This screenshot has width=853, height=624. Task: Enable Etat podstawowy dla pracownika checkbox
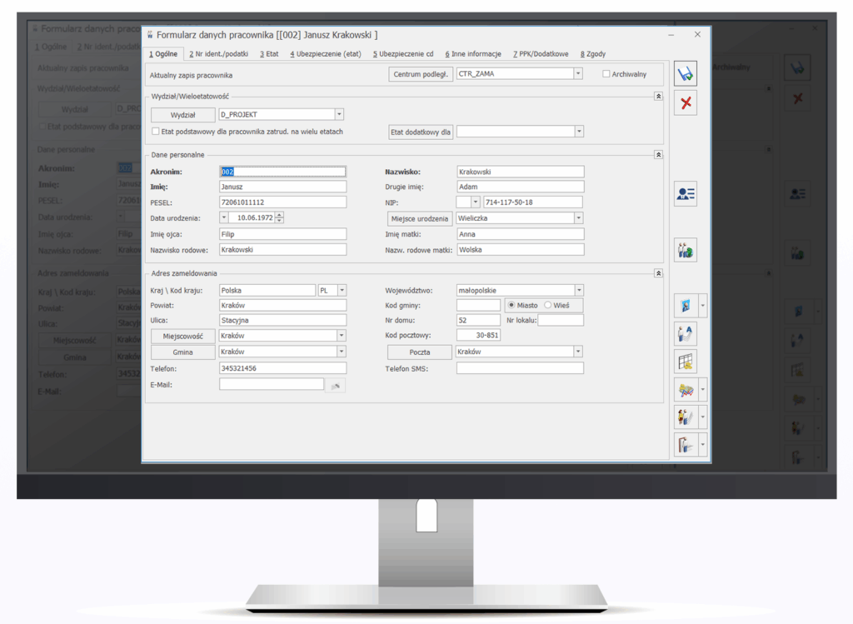click(156, 132)
